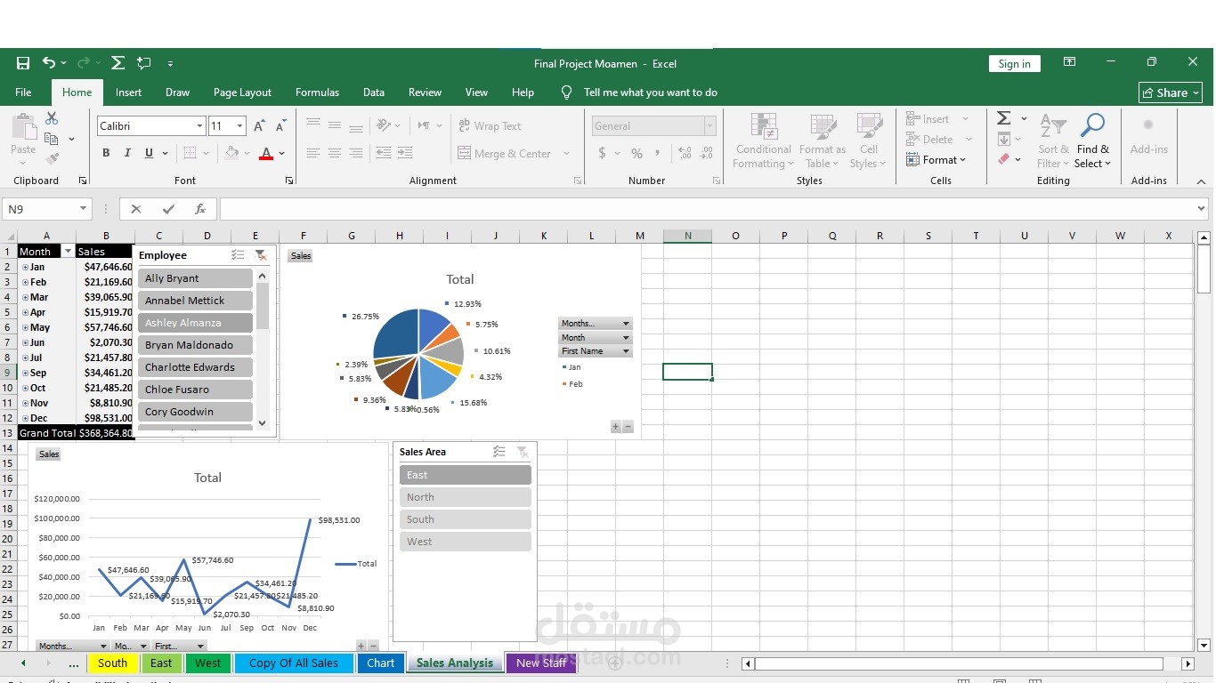Viewport: 1216px width, 683px height.
Task: Clear the filter on the Employee slicer
Action: [261, 254]
